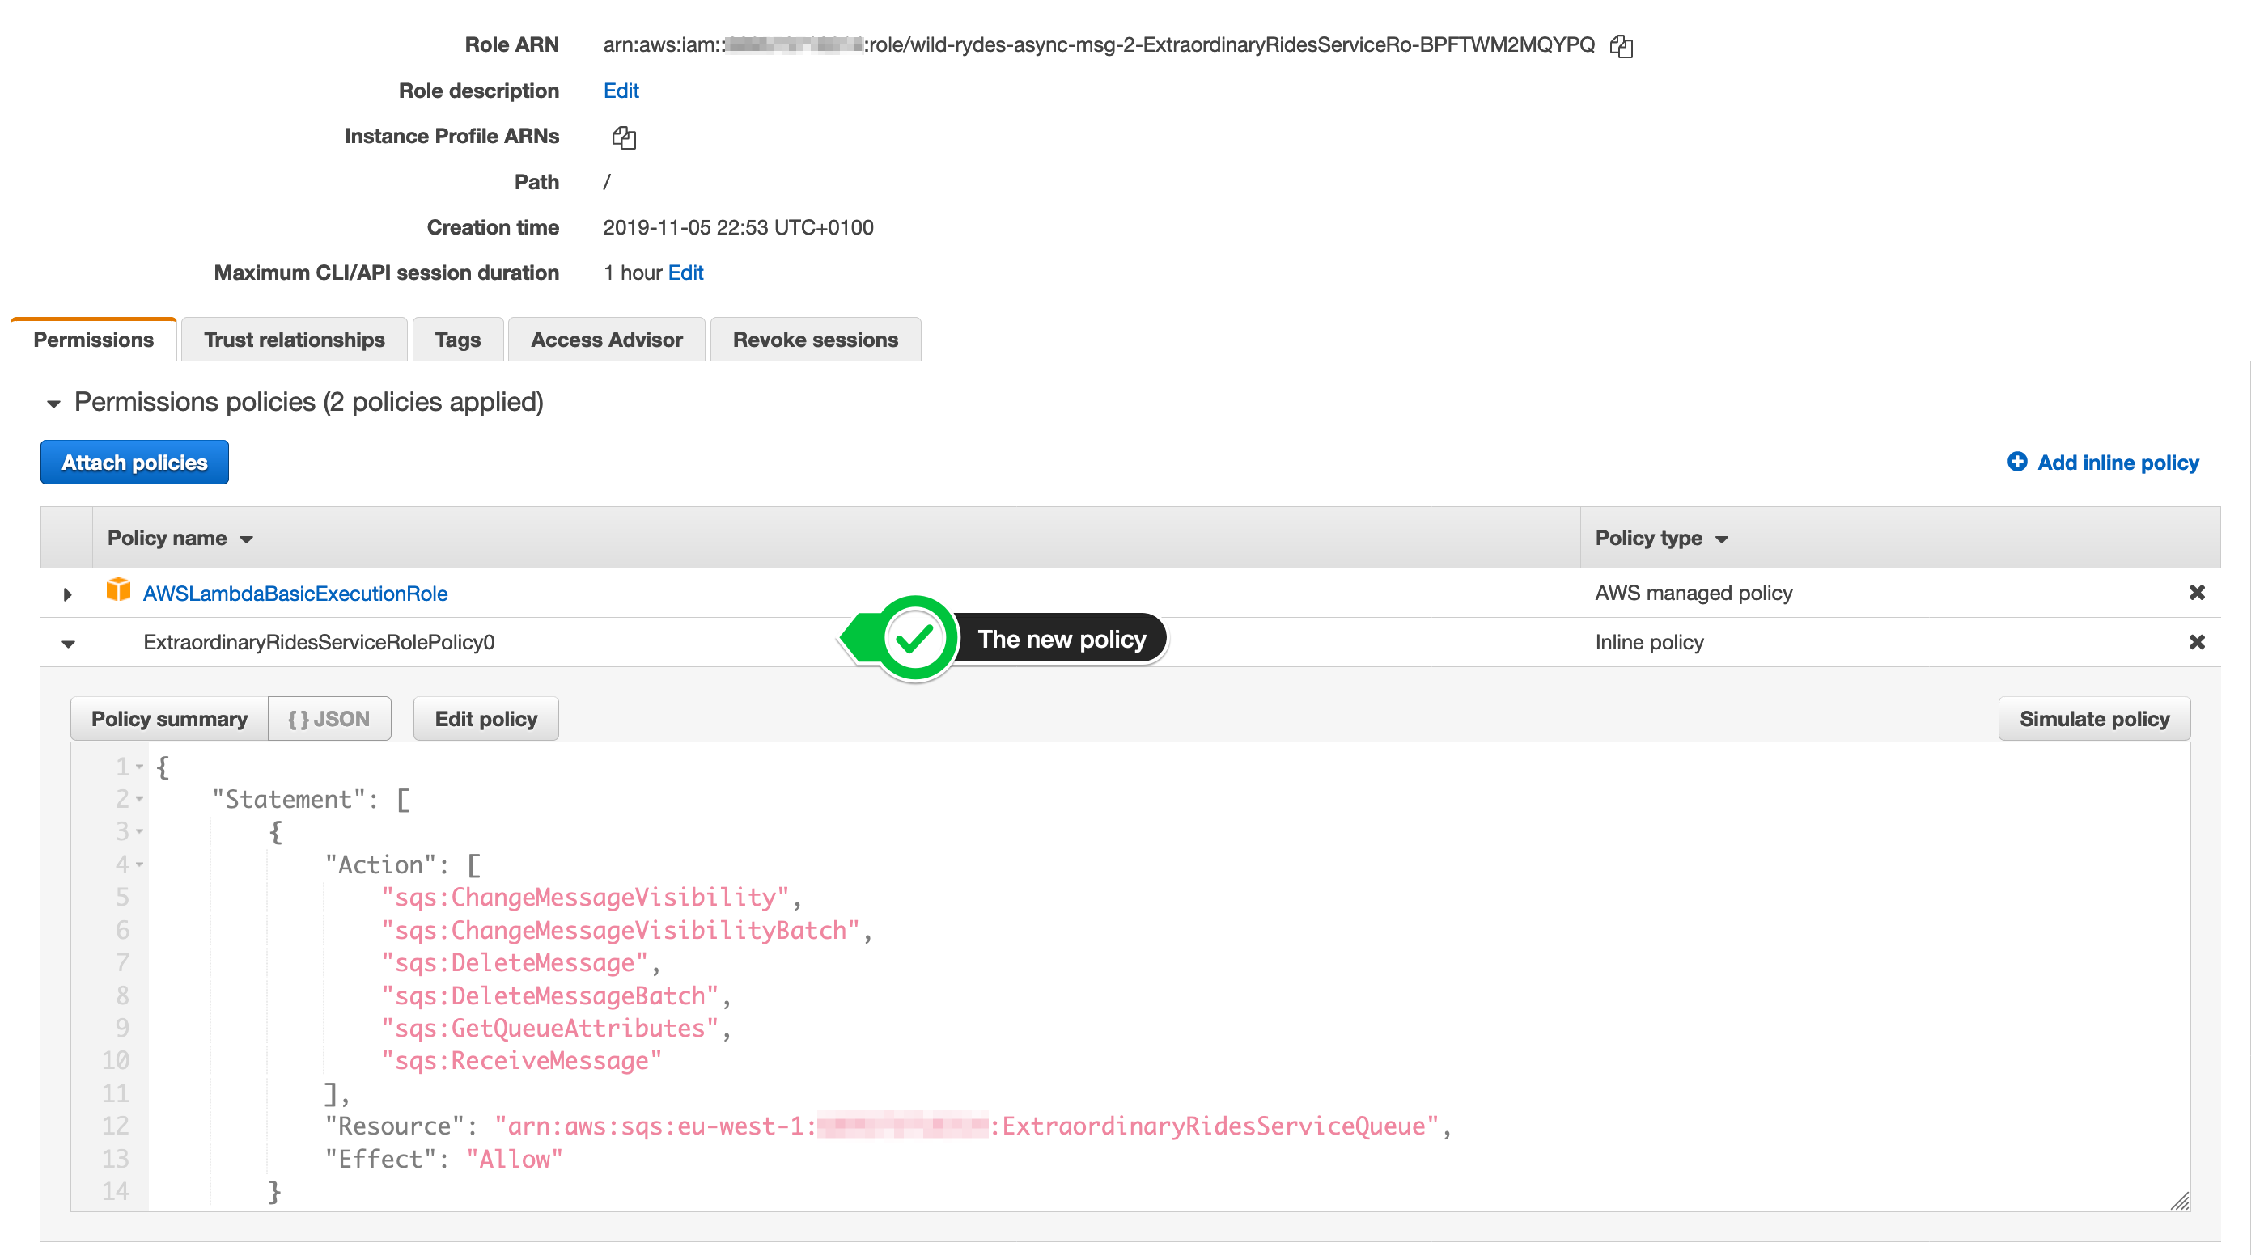Image resolution: width=2264 pixels, height=1255 pixels.
Task: Click the plus icon beside Add inline policy
Action: [2017, 462]
